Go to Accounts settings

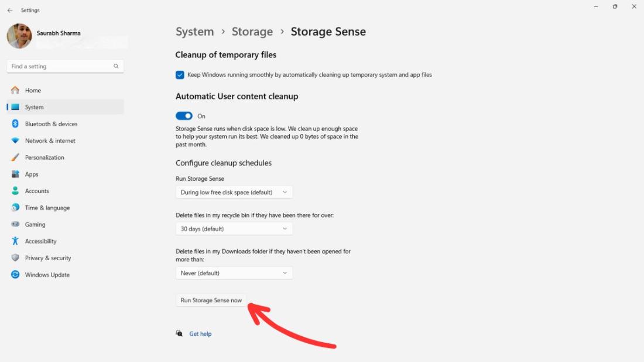[38, 191]
